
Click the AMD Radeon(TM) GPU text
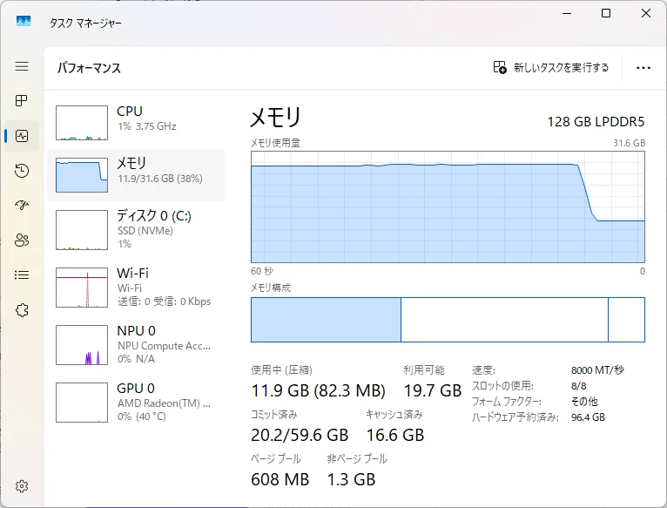[164, 403]
